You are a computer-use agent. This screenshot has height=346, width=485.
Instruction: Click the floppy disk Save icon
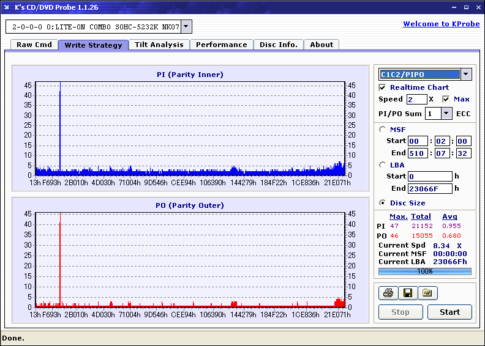(x=407, y=293)
